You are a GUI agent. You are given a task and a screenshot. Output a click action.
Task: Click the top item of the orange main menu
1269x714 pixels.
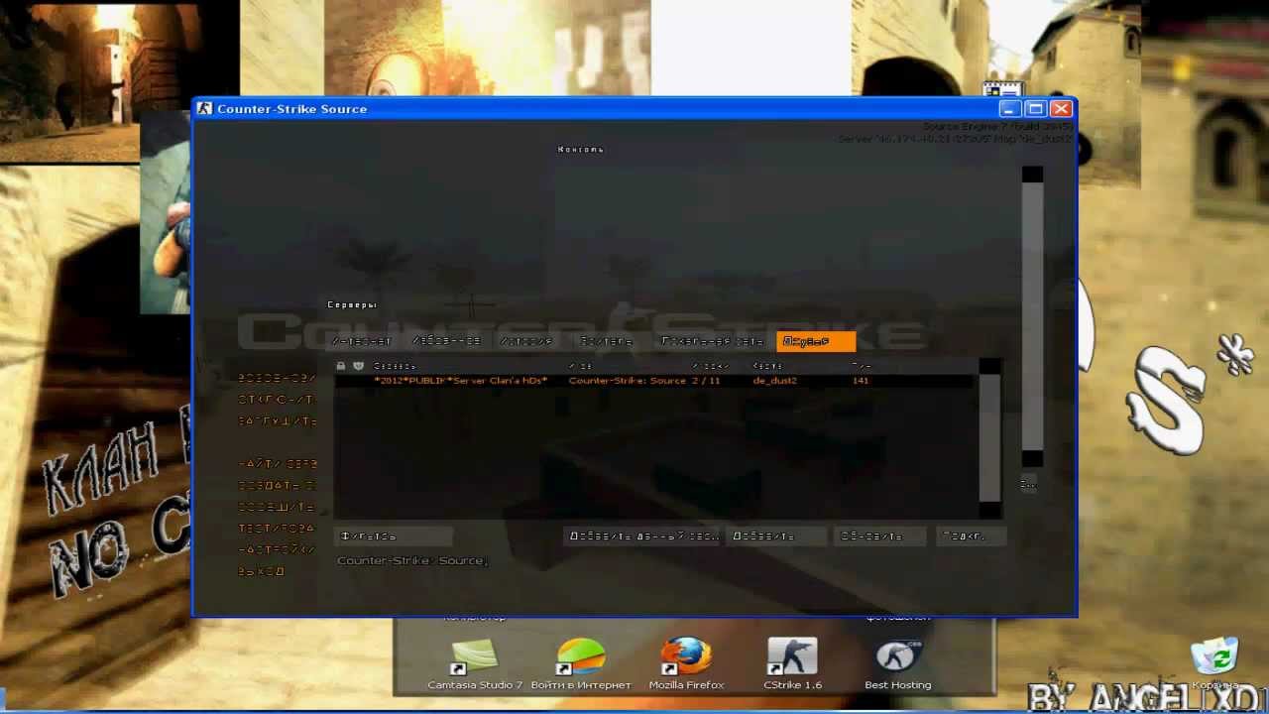click(x=277, y=378)
